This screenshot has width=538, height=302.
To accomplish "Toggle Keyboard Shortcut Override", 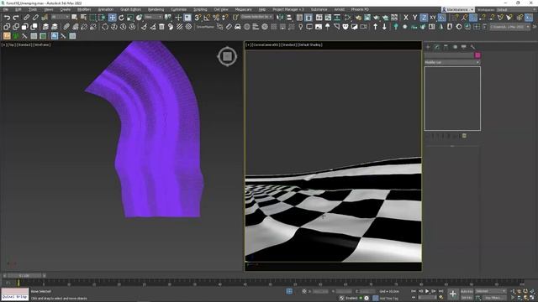I will (x=187, y=18).
